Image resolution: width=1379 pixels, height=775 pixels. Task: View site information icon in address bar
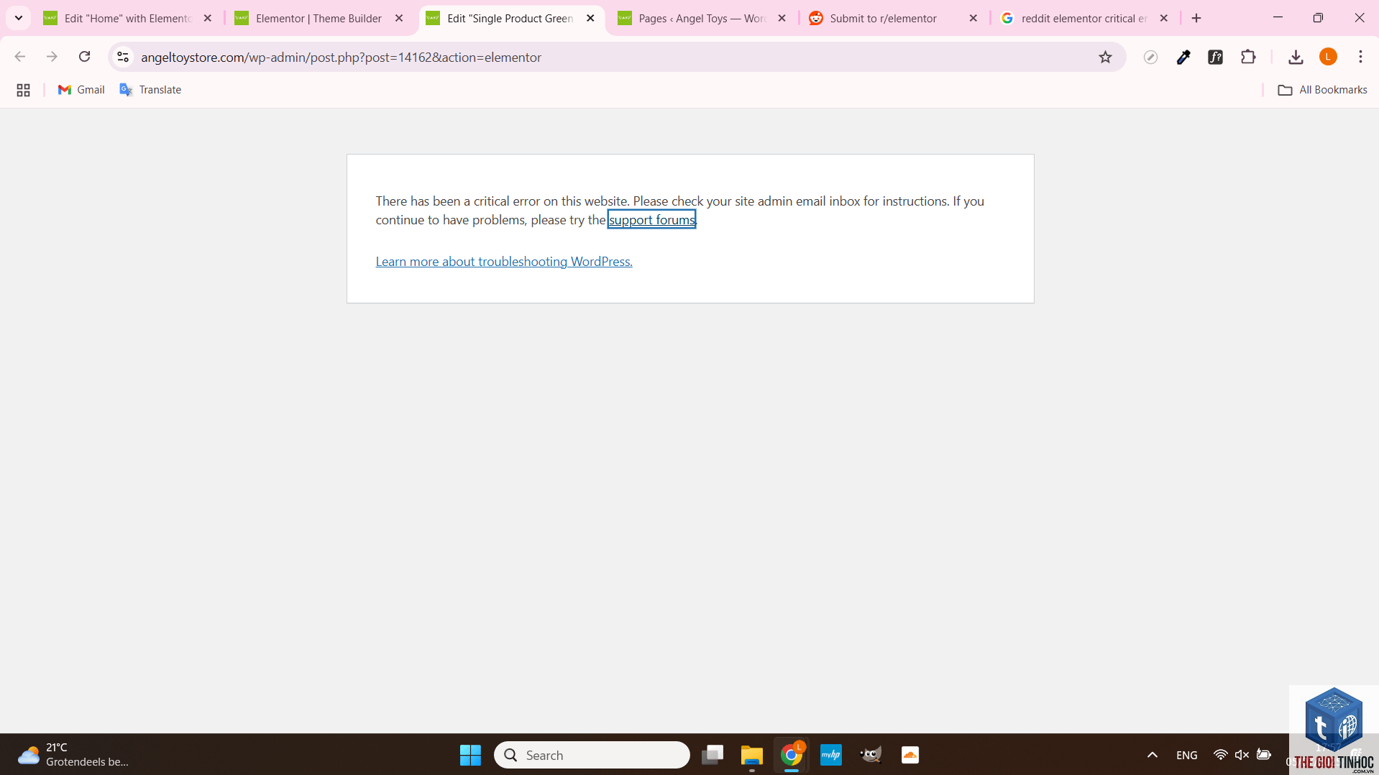[x=123, y=57]
